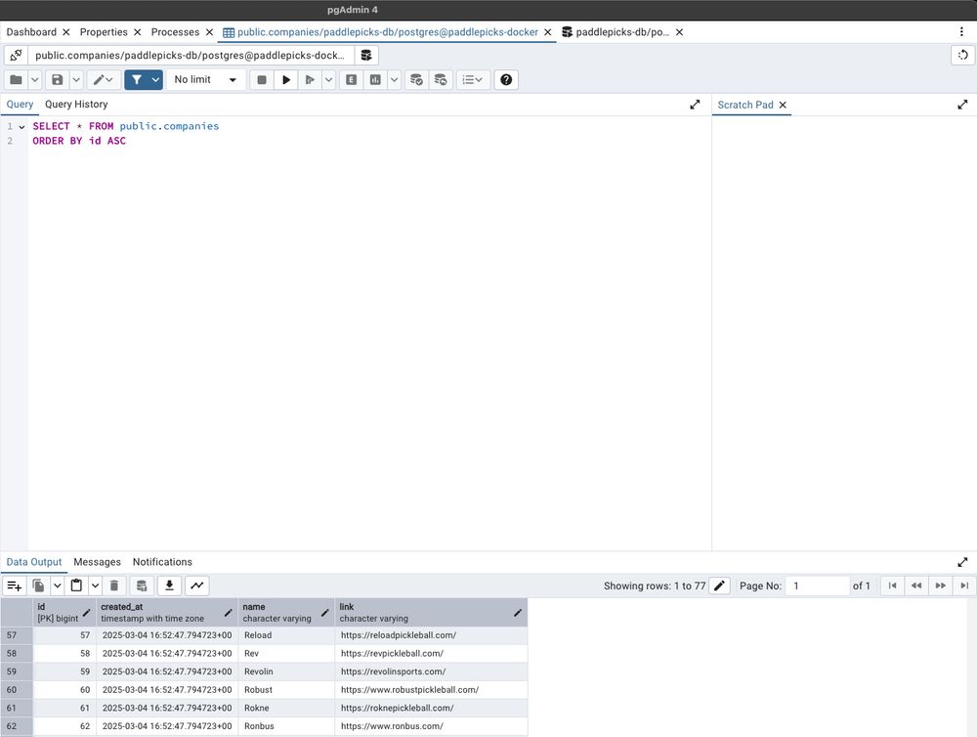Go to previous page of results
The height and width of the screenshot is (737, 977).
pyautogui.click(x=916, y=585)
